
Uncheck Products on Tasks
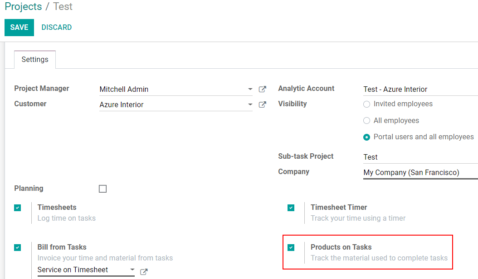291,248
